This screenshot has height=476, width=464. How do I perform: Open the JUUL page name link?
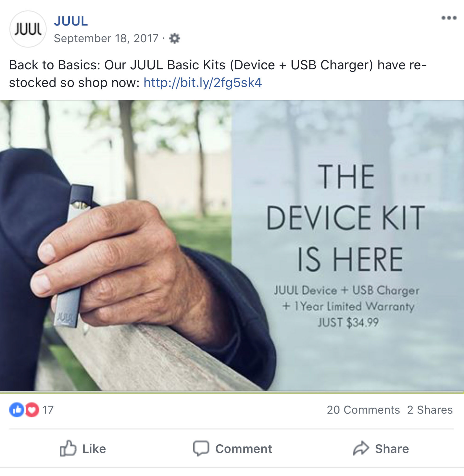pyautogui.click(x=71, y=21)
